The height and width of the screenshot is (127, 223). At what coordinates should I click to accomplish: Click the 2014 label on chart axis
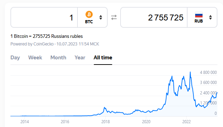[24, 122]
